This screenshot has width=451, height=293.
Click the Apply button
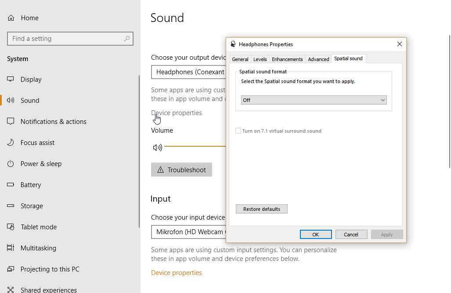[x=387, y=234]
